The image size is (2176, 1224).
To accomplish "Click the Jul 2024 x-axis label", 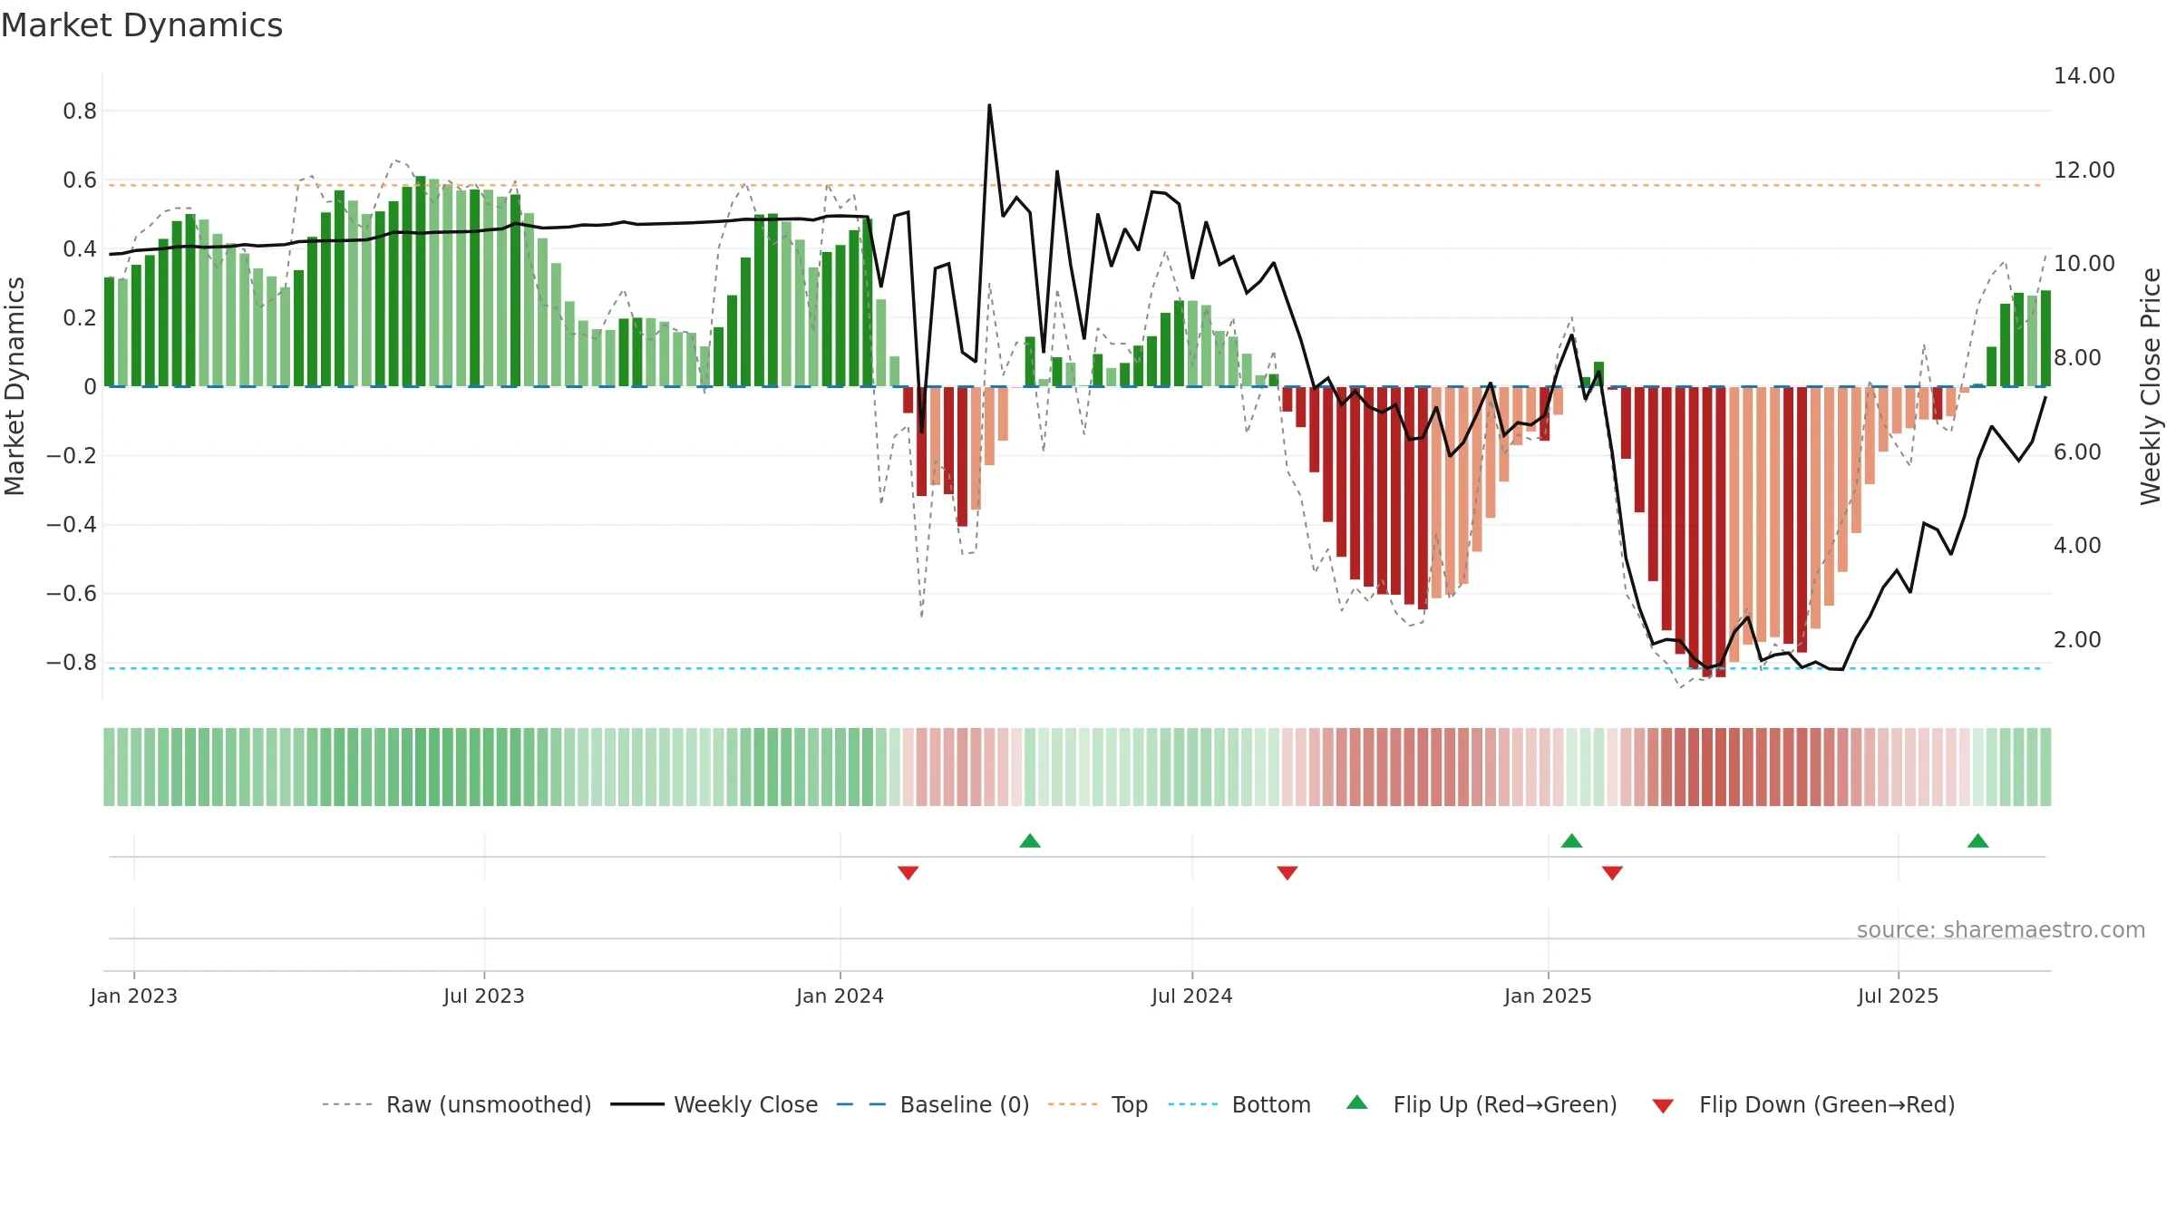I will [x=1192, y=996].
